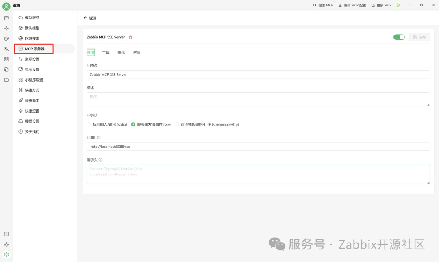Open the chat bubble icon in far-left sidebar

click(x=6, y=18)
